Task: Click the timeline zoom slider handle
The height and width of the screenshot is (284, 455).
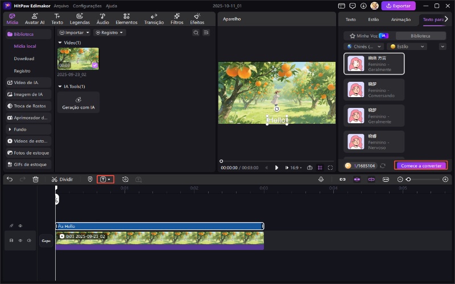Action: (408, 179)
